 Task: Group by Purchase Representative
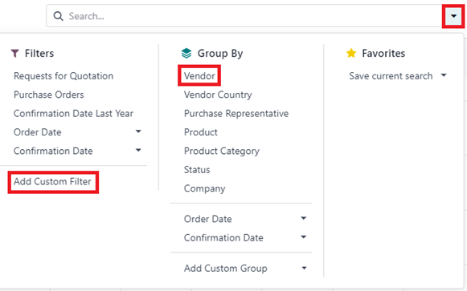tap(236, 113)
